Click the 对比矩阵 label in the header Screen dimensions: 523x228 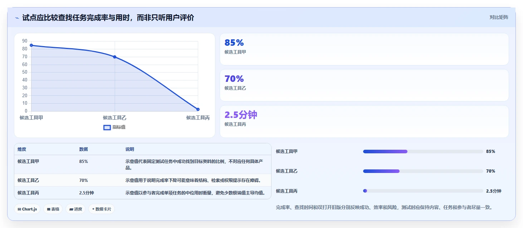[499, 17]
